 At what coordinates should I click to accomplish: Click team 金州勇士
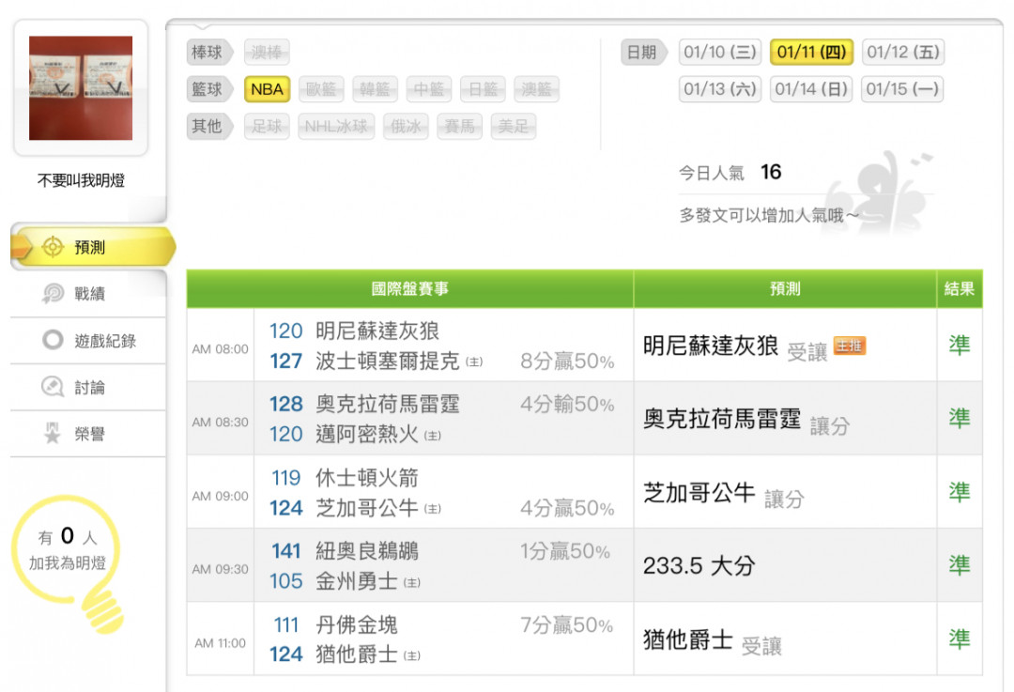pos(357,581)
